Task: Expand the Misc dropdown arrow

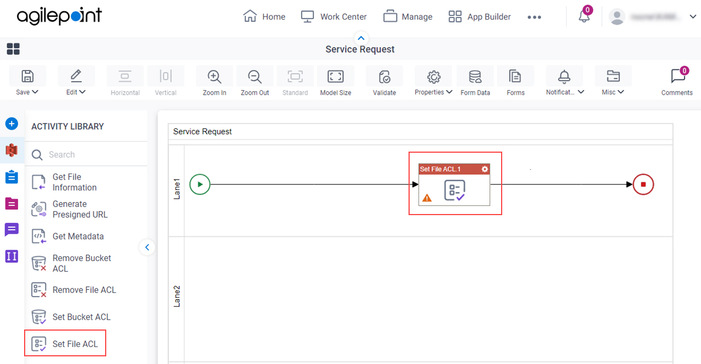Action: pos(621,92)
